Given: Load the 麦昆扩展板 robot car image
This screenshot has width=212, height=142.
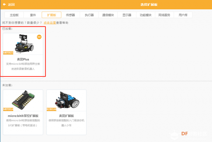Looking at the screenshot, I should coord(67,100).
